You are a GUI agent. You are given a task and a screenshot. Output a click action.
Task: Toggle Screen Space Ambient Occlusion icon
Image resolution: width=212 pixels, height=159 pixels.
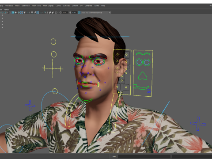[x=32, y=12]
